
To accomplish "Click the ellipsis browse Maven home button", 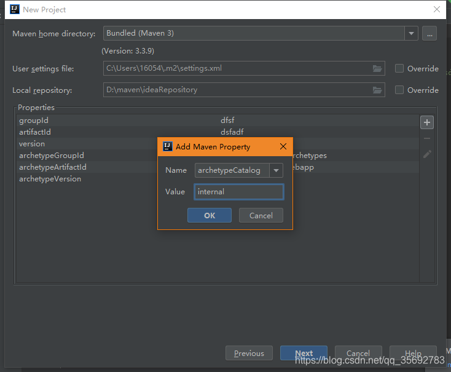I will point(429,33).
